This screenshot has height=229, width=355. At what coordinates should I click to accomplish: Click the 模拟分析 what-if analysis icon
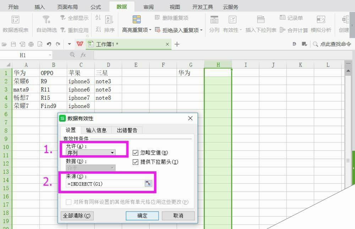point(321,25)
